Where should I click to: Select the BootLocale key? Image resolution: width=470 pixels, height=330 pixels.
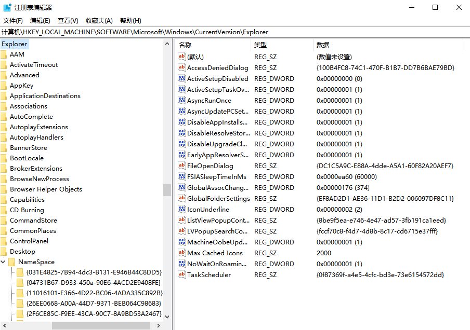27,158
